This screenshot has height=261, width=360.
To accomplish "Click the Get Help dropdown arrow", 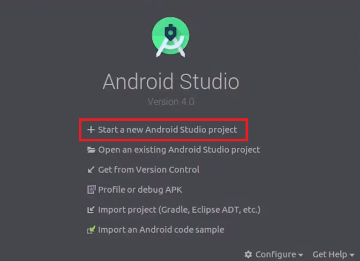I will (352, 255).
